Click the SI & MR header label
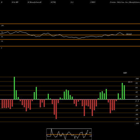This screenshot has height=140, width=140. pos(15,2)
